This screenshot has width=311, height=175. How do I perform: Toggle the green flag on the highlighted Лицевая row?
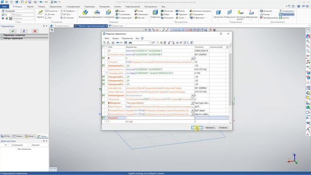104,118
